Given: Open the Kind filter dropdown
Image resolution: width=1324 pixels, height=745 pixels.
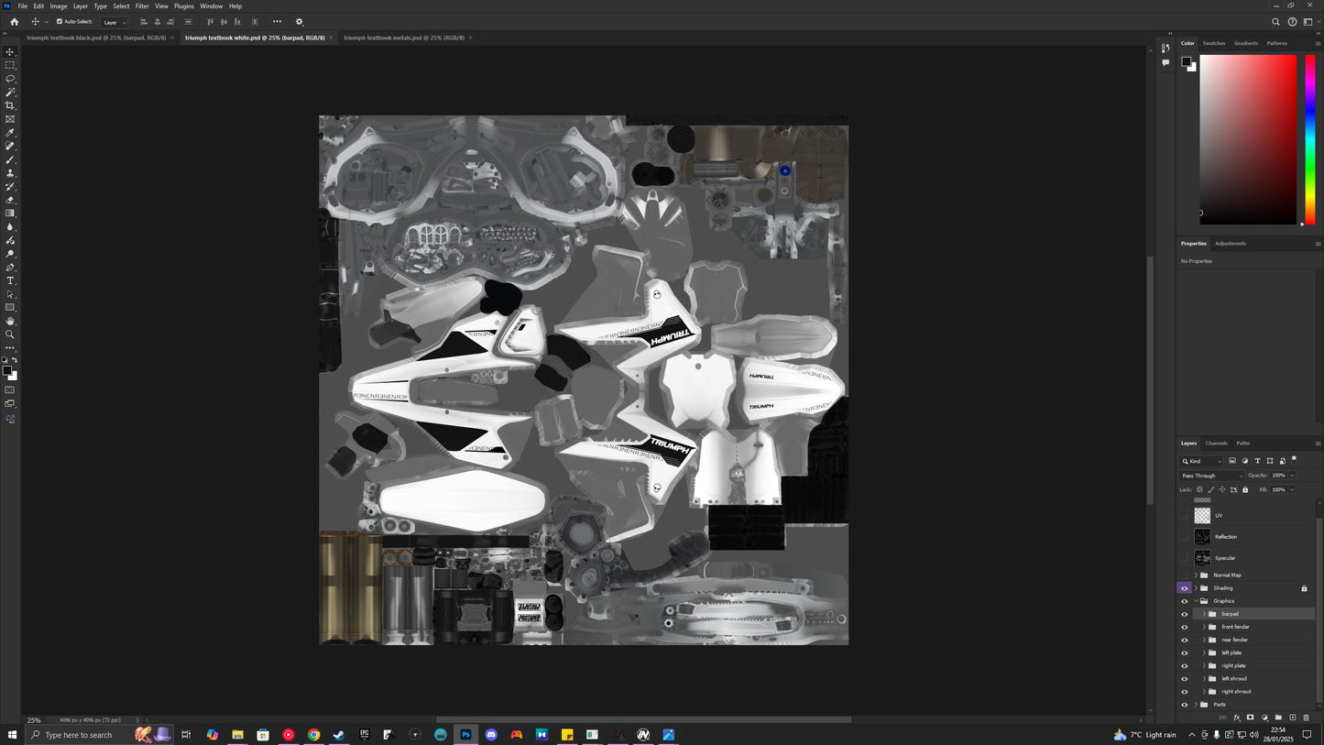Looking at the screenshot, I should click(x=1201, y=461).
